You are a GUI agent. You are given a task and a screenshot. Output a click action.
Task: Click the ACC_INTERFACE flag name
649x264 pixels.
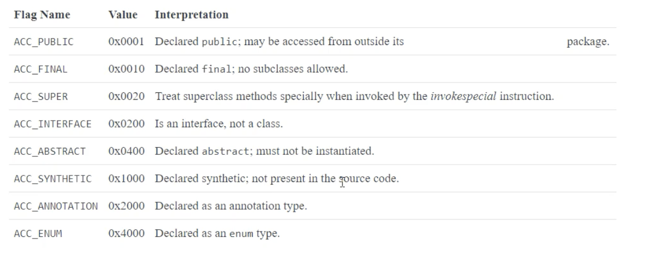tap(53, 124)
